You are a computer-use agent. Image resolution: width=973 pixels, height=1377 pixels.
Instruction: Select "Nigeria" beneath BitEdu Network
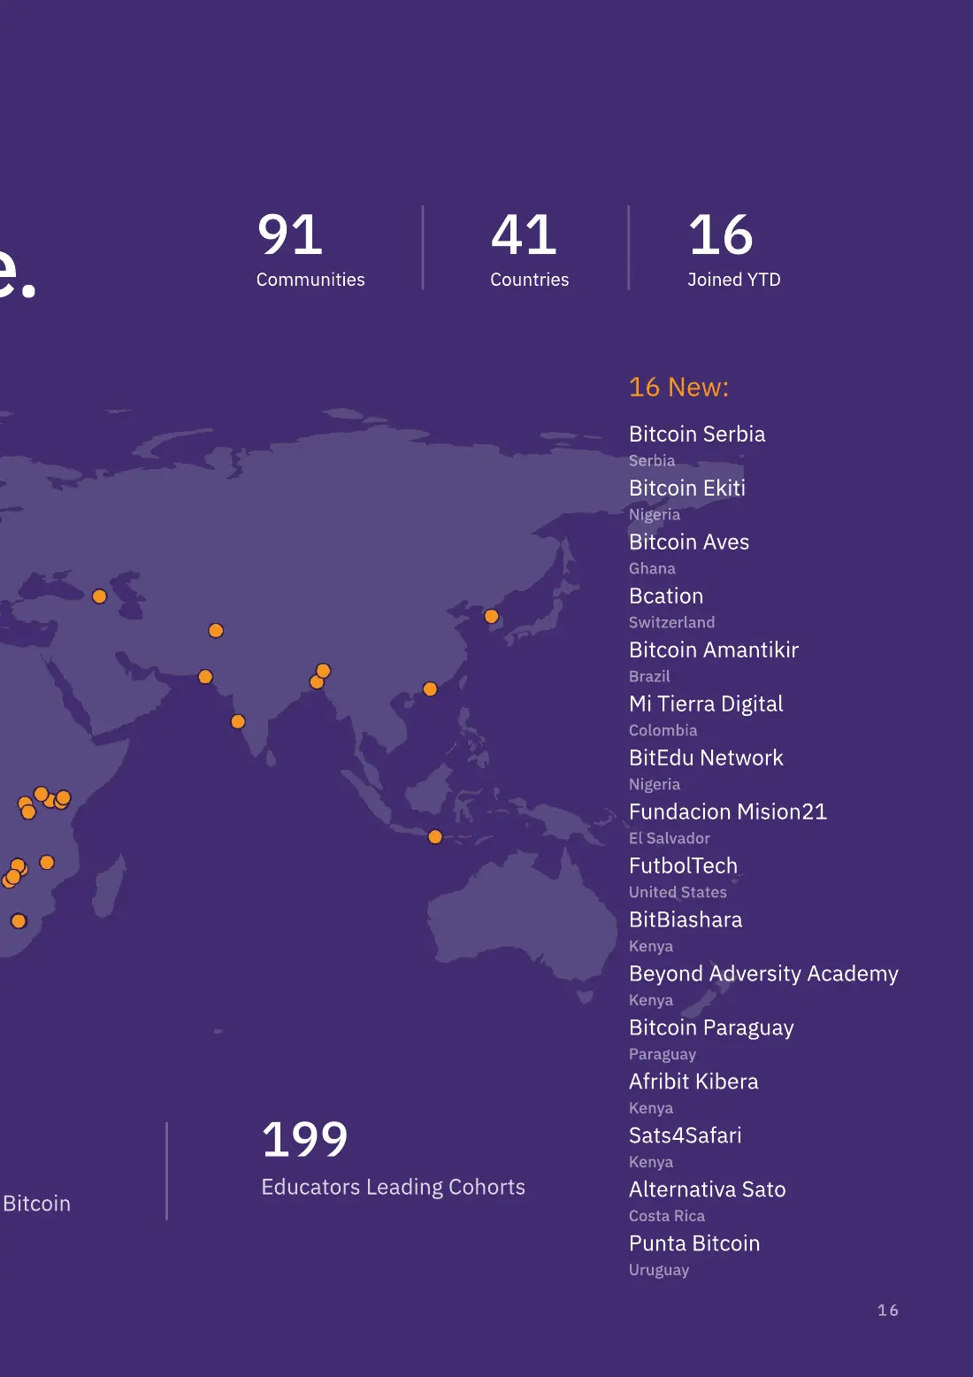[x=655, y=785]
